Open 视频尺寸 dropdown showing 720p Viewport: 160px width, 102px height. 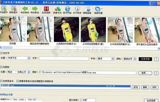[x=24, y=100]
